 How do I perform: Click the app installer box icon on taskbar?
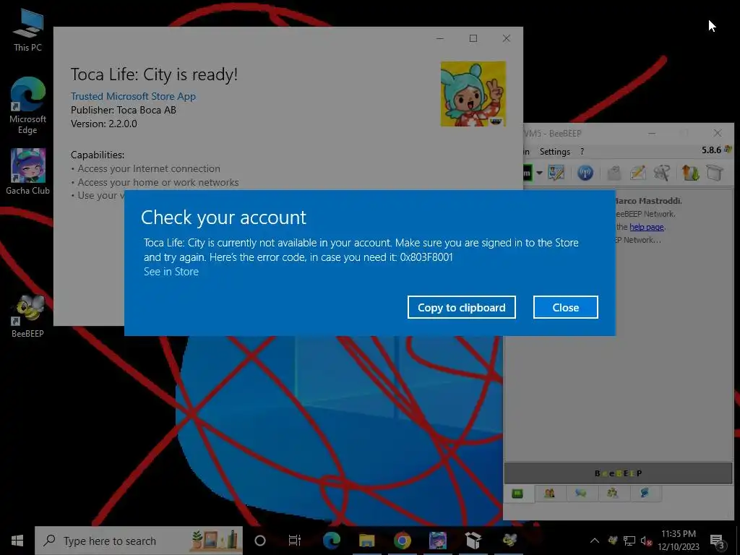click(473, 541)
